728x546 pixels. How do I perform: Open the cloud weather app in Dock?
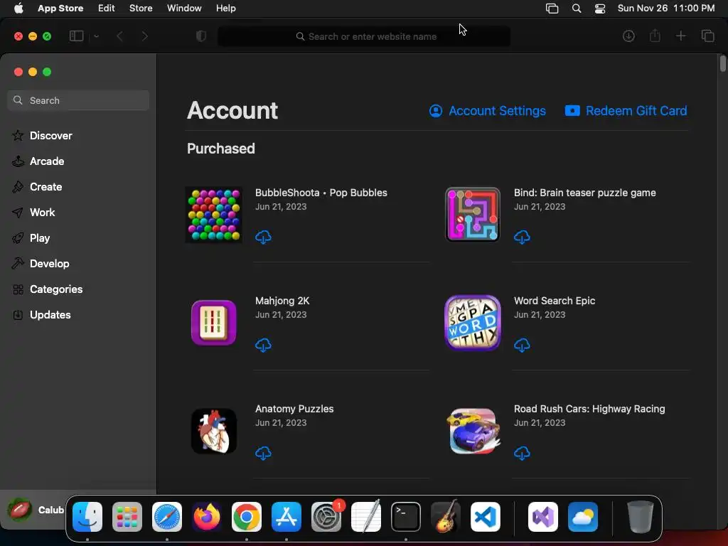coord(583,517)
